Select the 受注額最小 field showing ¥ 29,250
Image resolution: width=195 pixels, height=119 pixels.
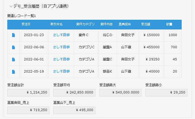166,93
